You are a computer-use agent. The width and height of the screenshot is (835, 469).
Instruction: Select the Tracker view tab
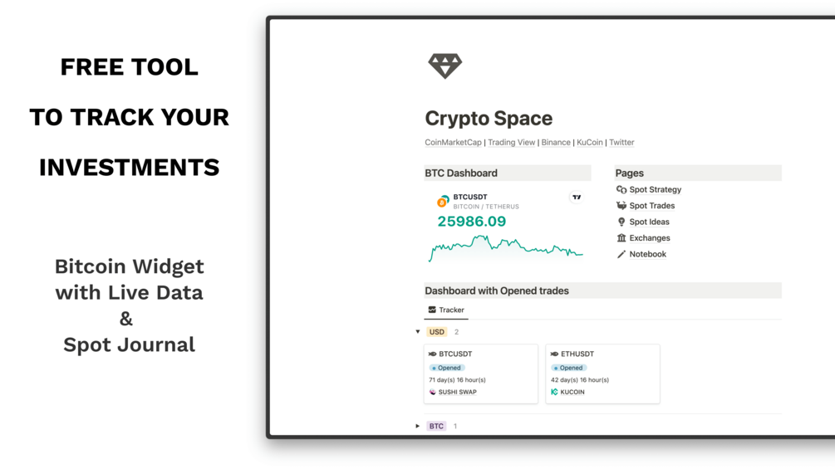446,310
